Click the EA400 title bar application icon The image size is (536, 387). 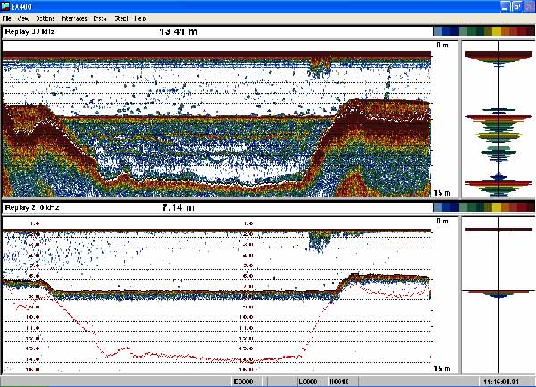pyautogui.click(x=5, y=6)
